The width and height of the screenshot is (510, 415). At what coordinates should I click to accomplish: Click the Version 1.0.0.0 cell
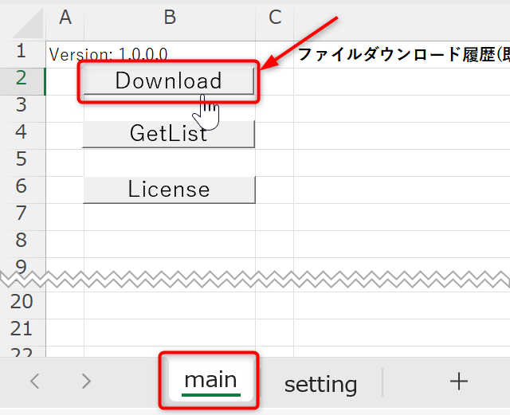(x=108, y=54)
